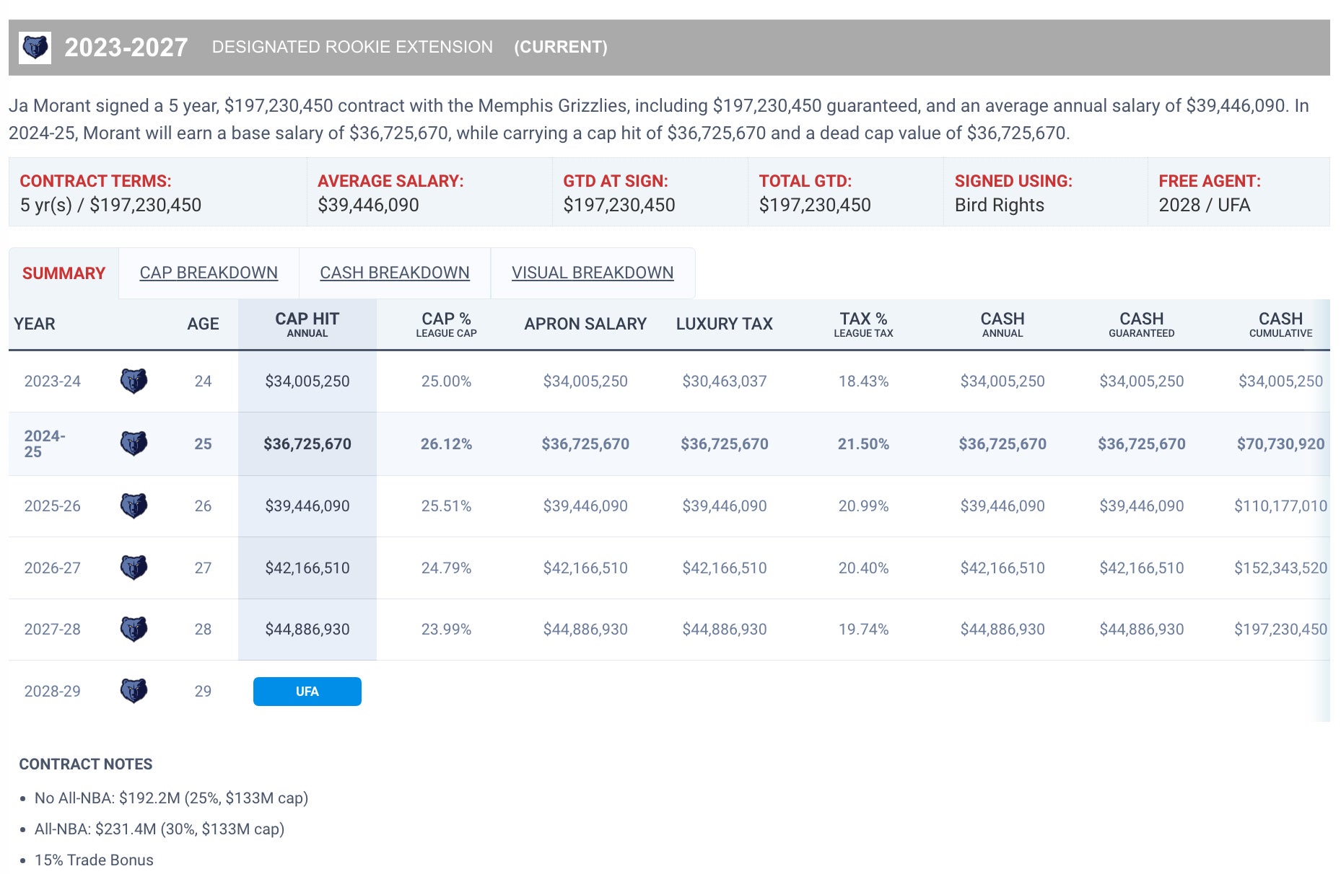
Task: Click the Grizzlies logo in the contract header
Action: pyautogui.click(x=35, y=48)
